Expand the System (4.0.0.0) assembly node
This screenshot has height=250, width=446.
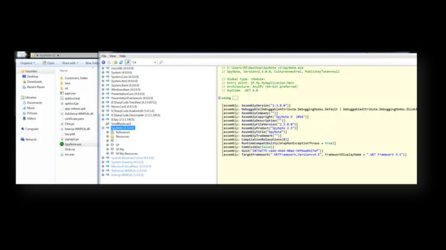point(103,72)
